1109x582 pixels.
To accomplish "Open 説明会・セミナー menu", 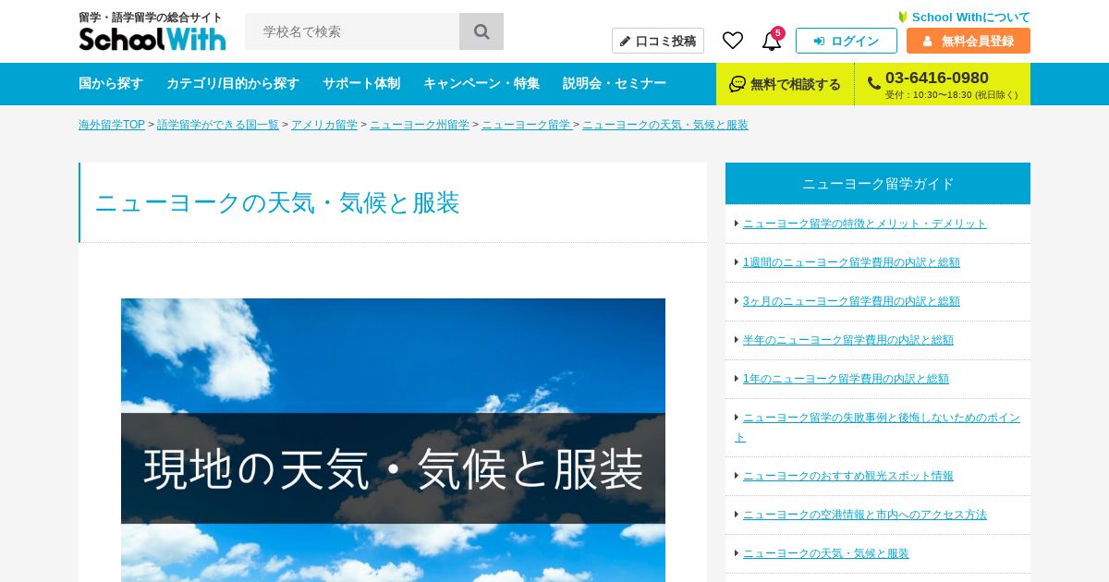I will (615, 83).
